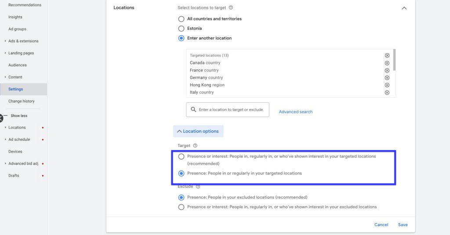Open Change history in the sidebar
450x235 pixels.
tap(21, 101)
